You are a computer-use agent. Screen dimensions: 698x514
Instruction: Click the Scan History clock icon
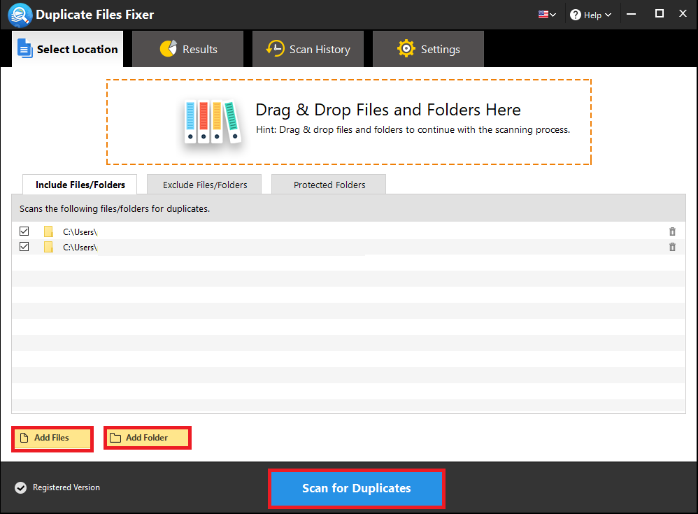coord(275,48)
